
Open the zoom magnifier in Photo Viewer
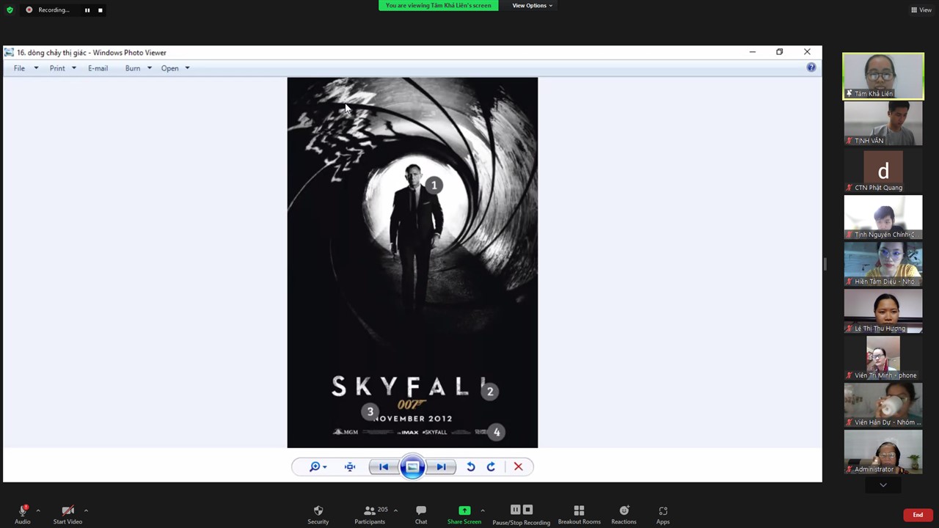(318, 467)
